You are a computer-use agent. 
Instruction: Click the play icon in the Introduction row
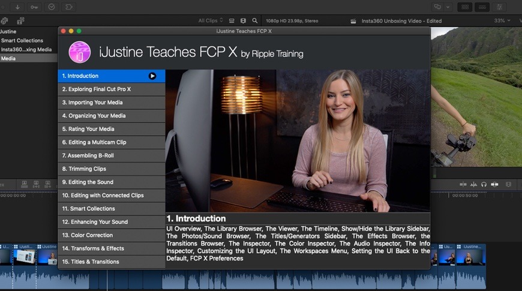152,76
